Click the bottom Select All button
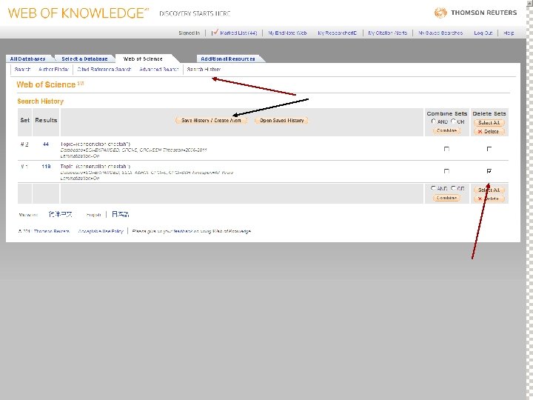533x400 pixels. click(x=489, y=190)
